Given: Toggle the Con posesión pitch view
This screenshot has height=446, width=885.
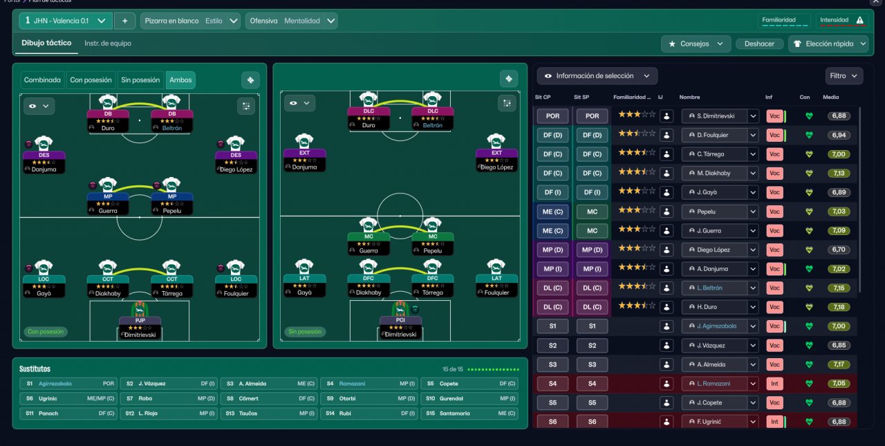Looking at the screenshot, I should [x=91, y=80].
